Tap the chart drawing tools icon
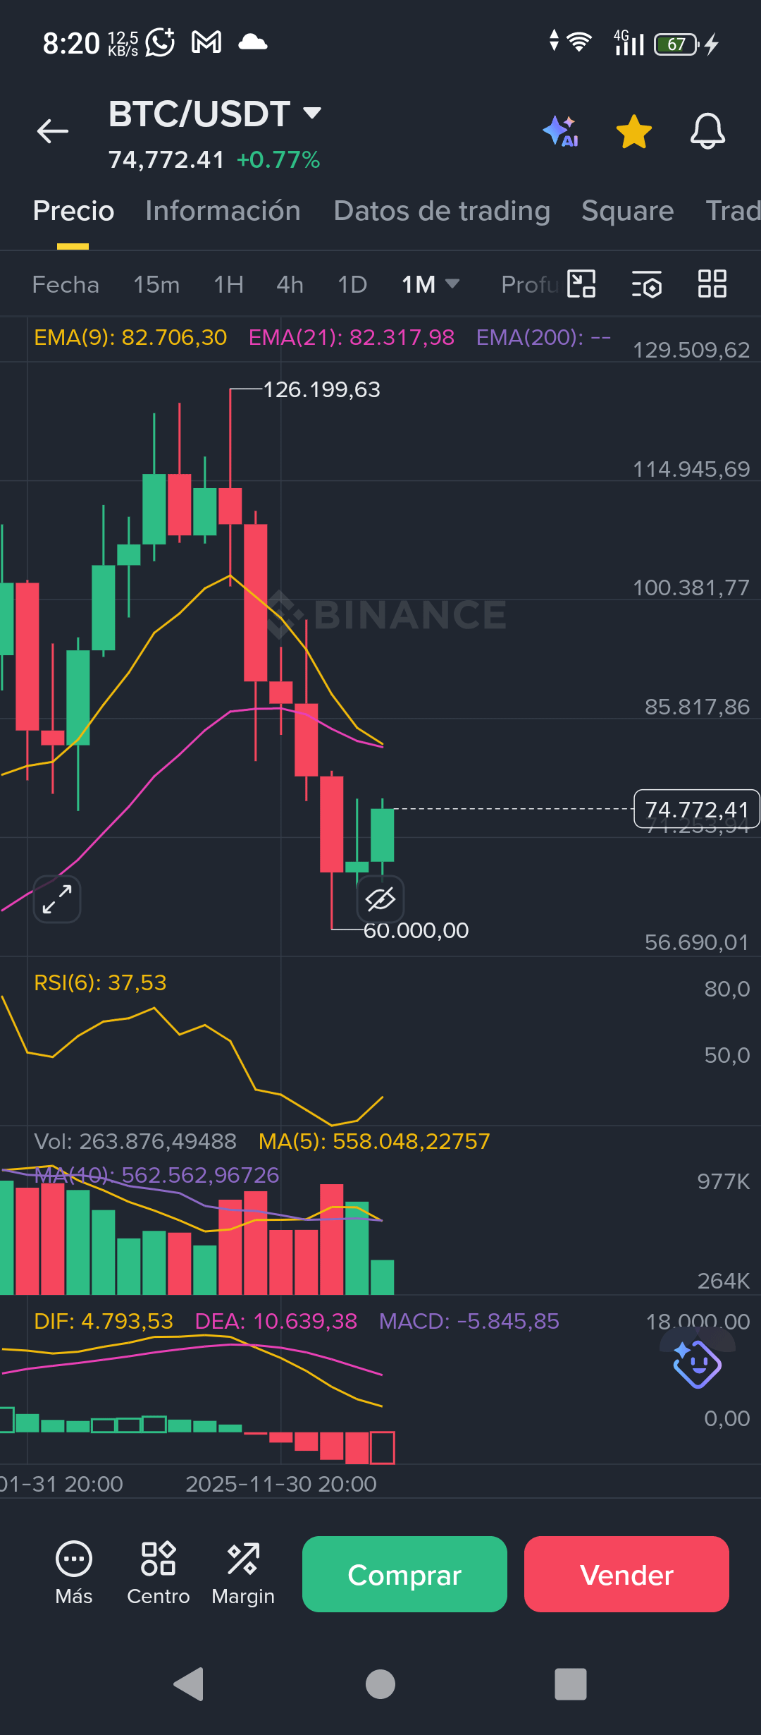This screenshot has height=1735, width=761. tap(581, 284)
